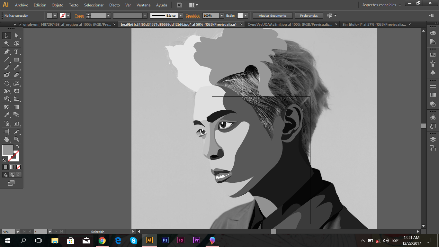This screenshot has height=247, width=439.
Task: Switch to Sin título-1 document tab
Action: coord(376,24)
